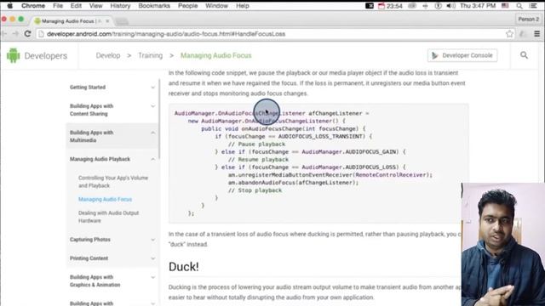545x306 pixels.
Task: Click the presenter webcam video overlay
Action: pos(503,244)
